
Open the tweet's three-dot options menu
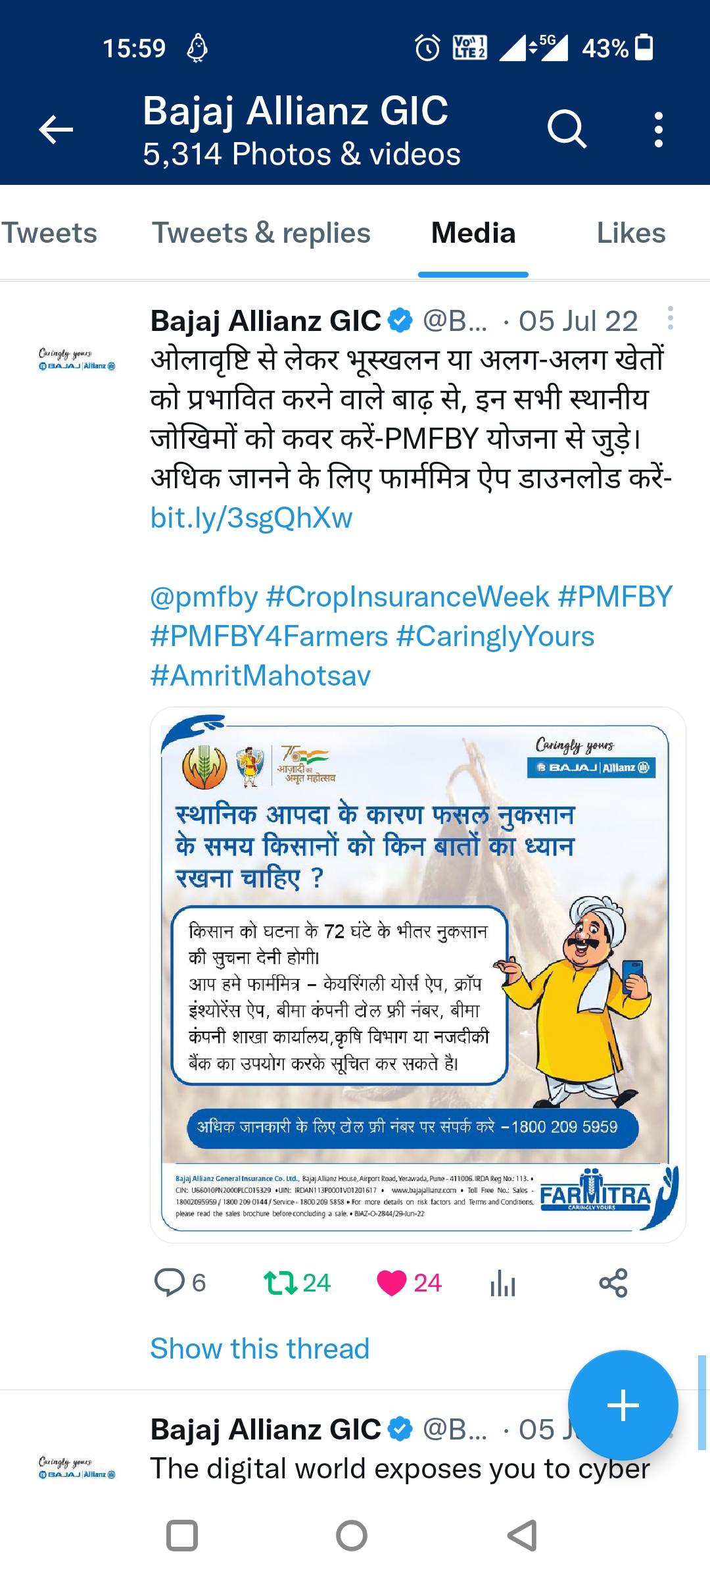click(x=670, y=318)
